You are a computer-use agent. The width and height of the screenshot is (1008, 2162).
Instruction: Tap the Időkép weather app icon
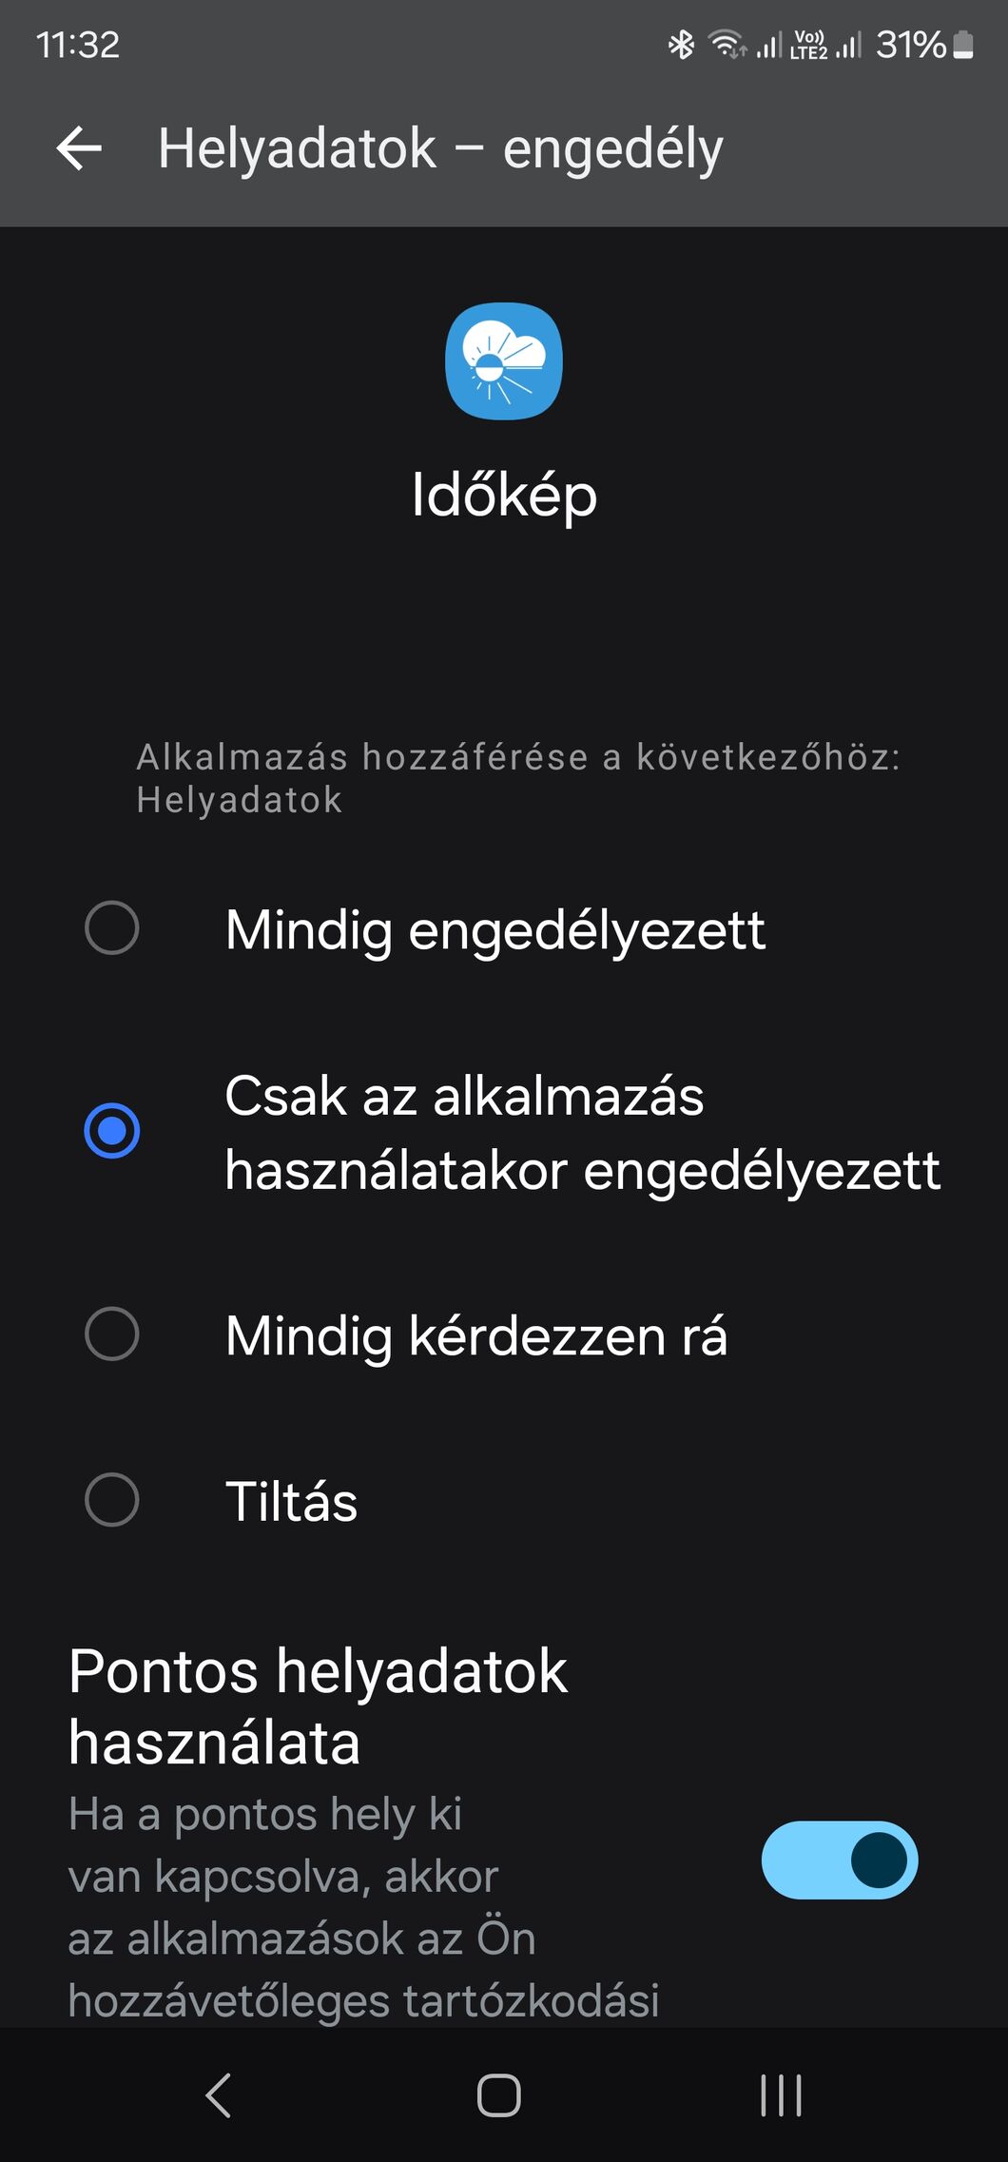[504, 361]
